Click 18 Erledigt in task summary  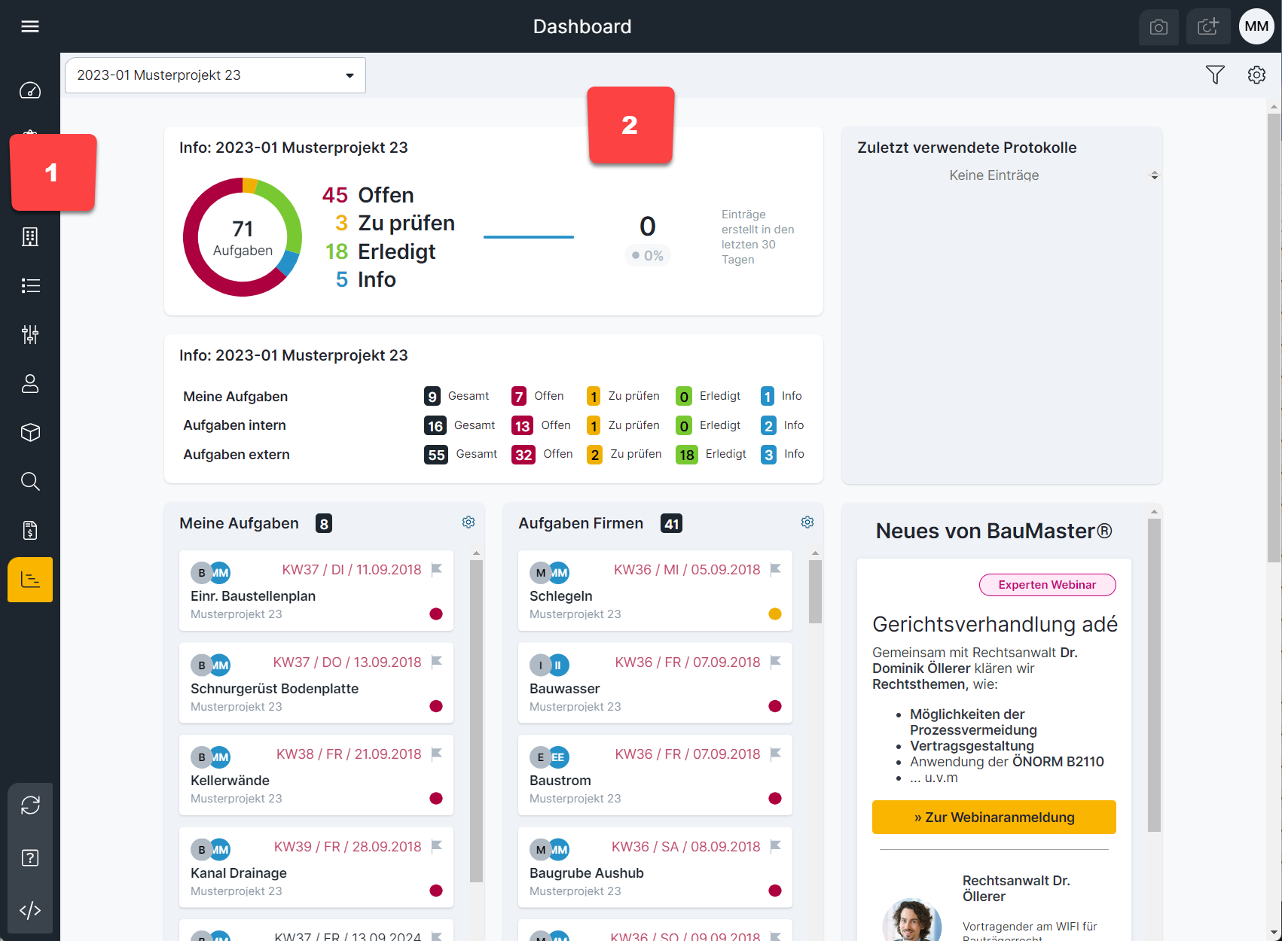(x=380, y=251)
